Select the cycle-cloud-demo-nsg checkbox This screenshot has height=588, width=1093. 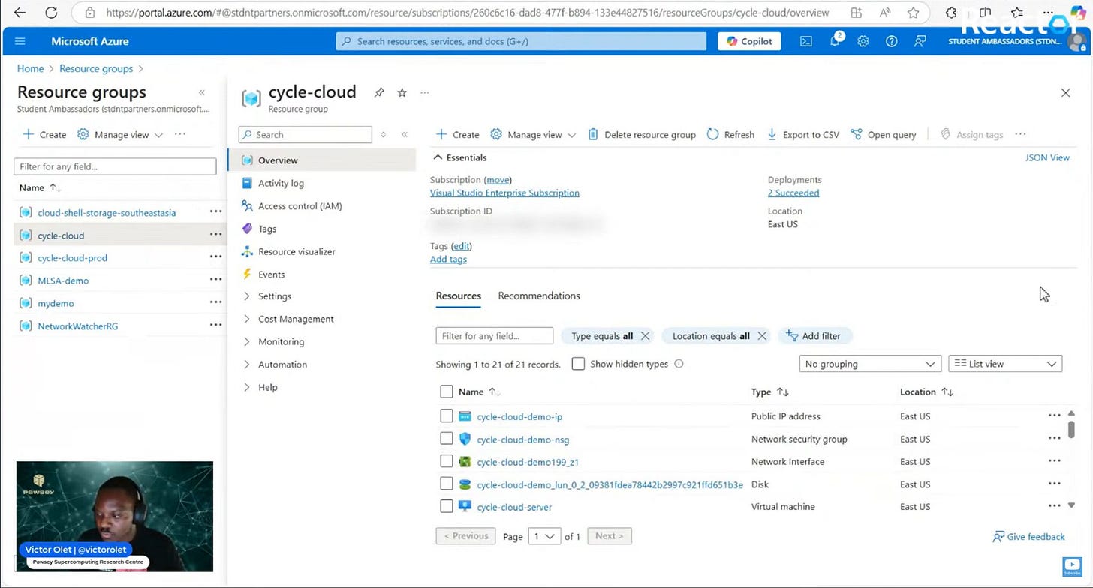[447, 438]
